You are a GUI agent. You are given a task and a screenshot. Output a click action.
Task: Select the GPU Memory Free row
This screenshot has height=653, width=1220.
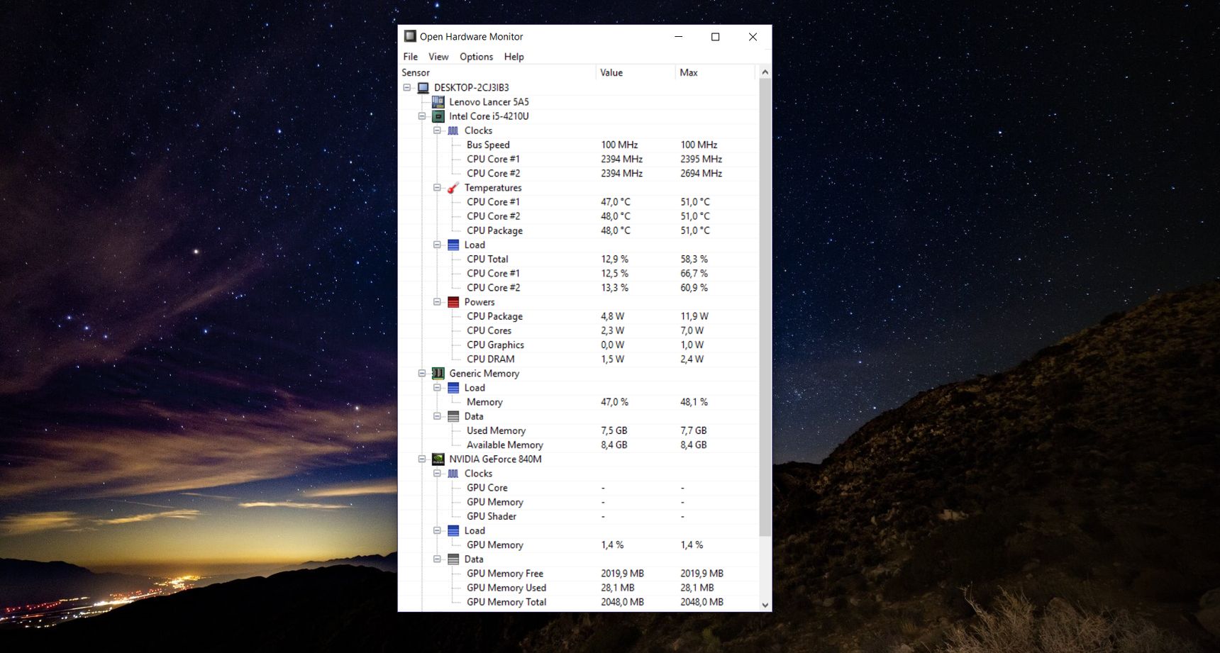click(578, 574)
